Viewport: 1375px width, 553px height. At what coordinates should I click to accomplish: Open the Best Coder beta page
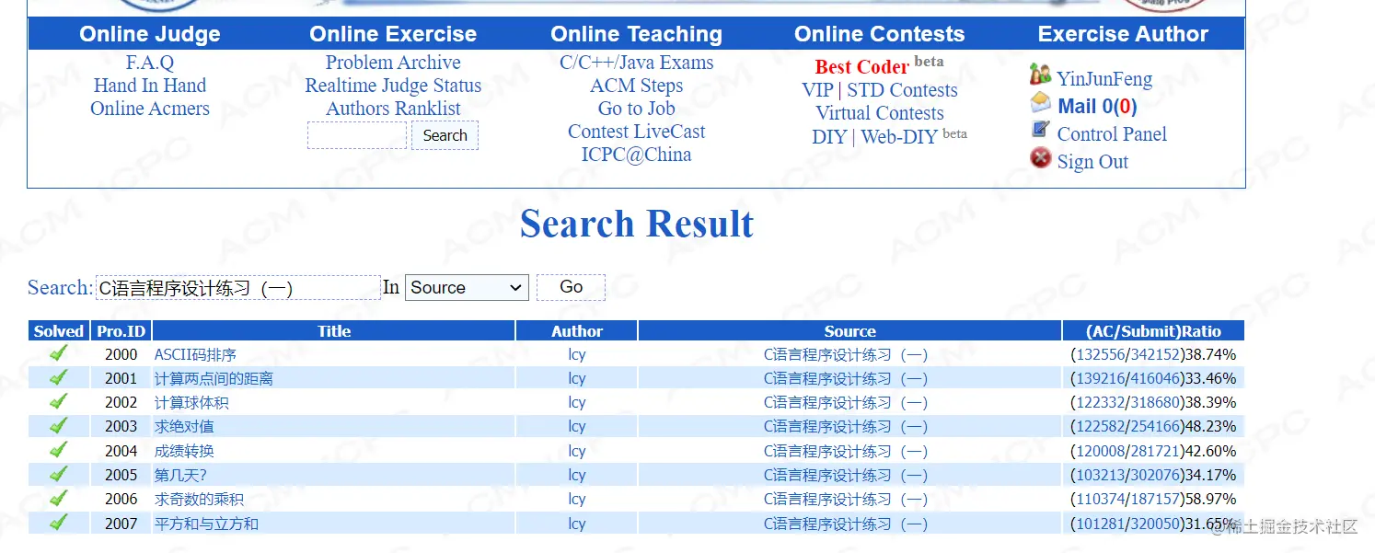point(861,65)
